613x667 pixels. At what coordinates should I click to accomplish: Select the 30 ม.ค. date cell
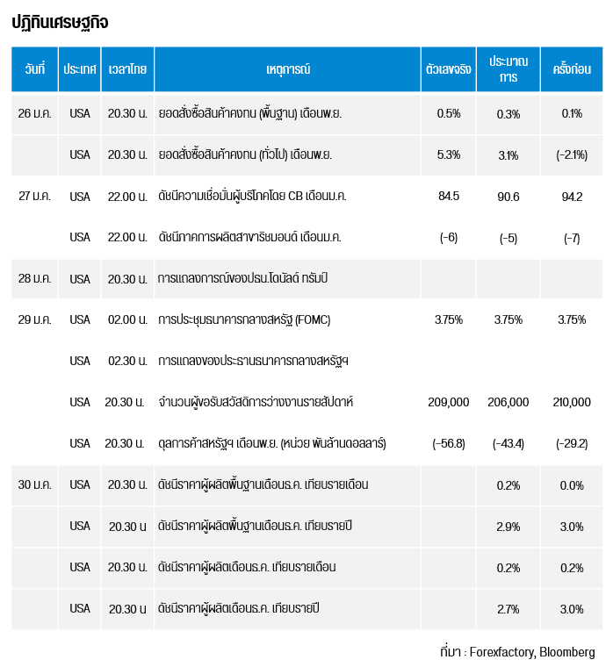[x=35, y=484]
